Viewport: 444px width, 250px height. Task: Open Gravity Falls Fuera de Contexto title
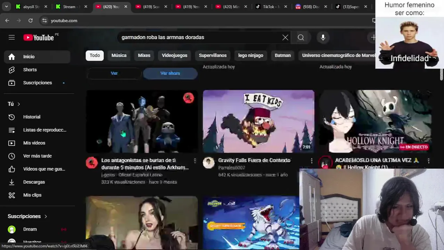pyautogui.click(x=254, y=160)
